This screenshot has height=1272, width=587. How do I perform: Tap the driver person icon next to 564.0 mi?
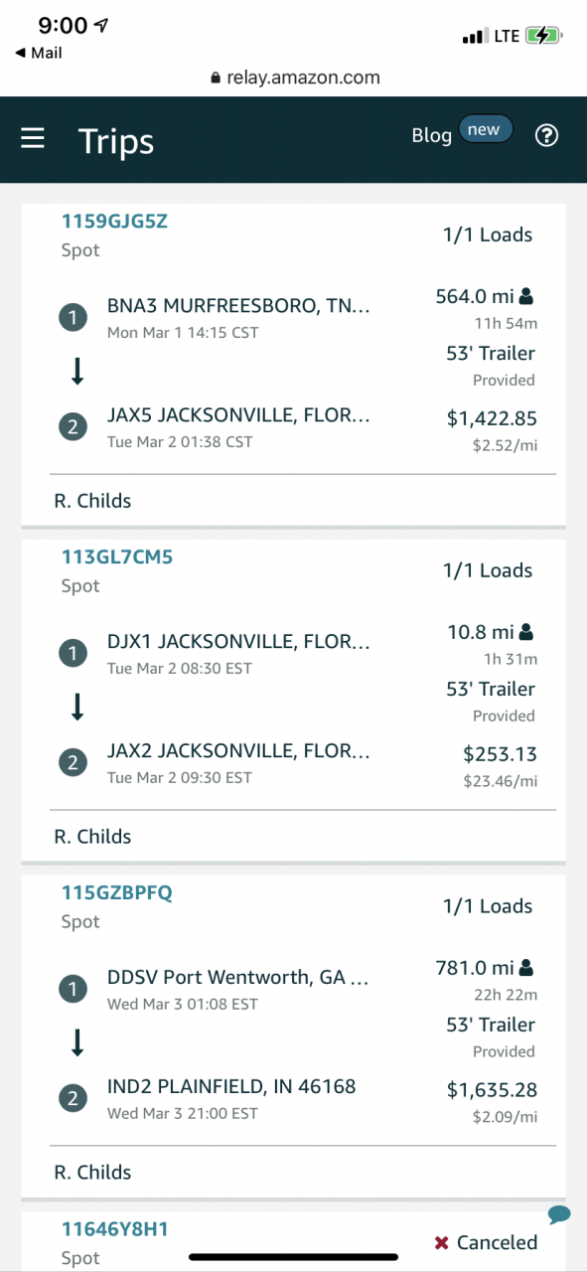[526, 295]
